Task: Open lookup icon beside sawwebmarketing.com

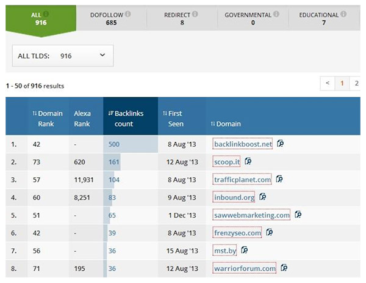Action: coord(298,215)
